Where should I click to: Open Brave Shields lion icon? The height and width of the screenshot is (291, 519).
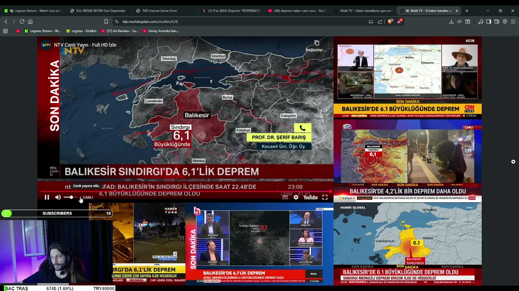(x=390, y=21)
